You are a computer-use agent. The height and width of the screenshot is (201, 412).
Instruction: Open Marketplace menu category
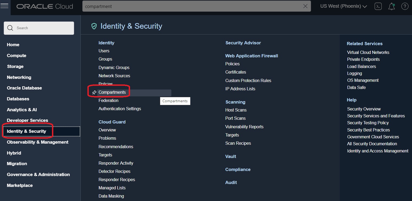coord(20,185)
